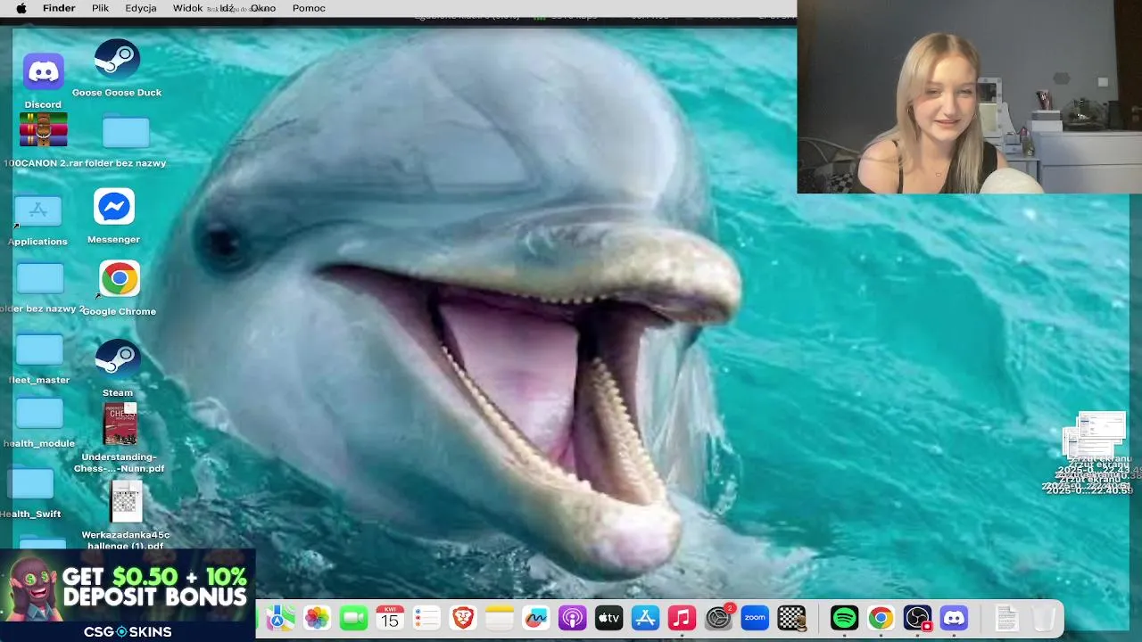
Task: Open Photos from the Dock
Action: 317,618
